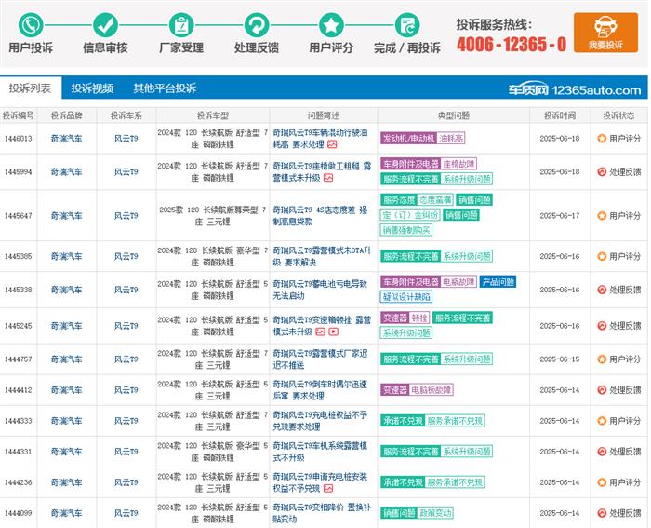The width and height of the screenshot is (651, 528).
Task: Click the 发动机/电动机 油耗高 tag
Action: [422, 139]
